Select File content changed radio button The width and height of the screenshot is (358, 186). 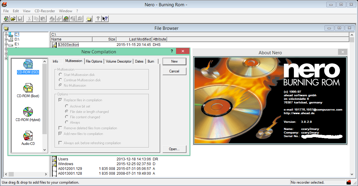point(67,117)
